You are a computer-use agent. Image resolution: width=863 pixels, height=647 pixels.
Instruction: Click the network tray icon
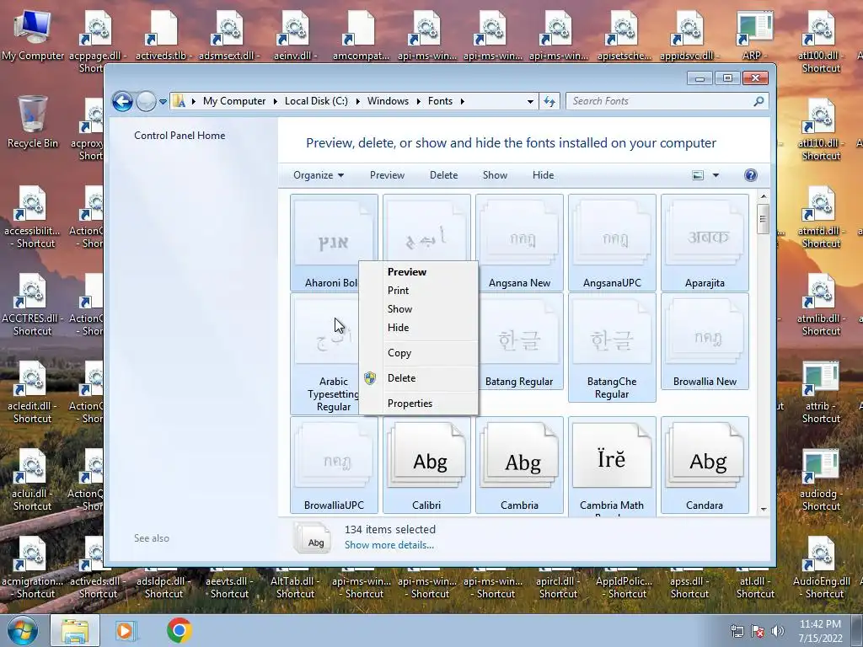(x=737, y=631)
